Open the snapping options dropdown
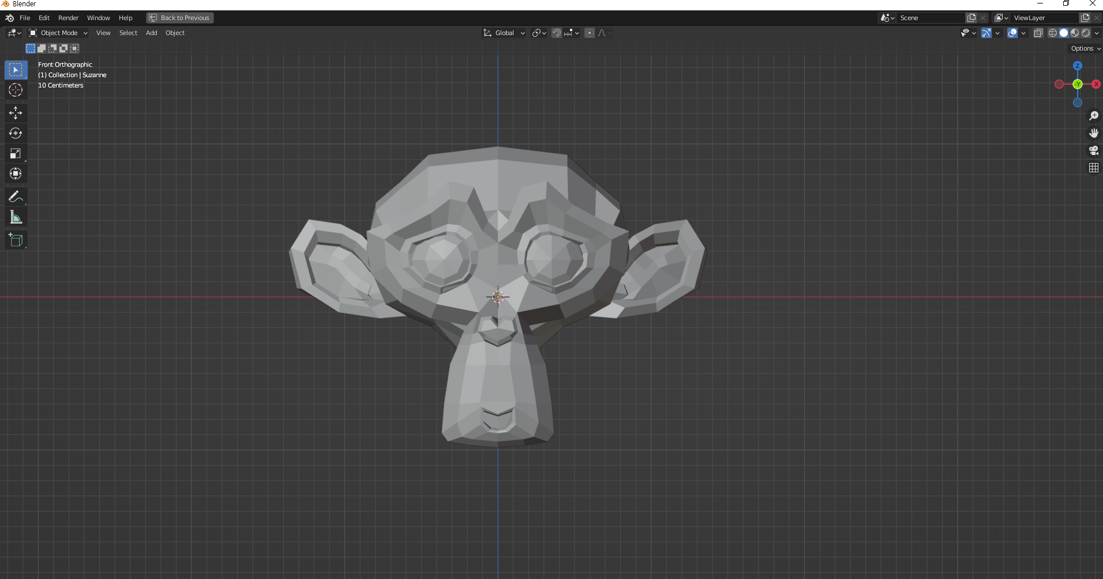The width and height of the screenshot is (1103, 579). point(572,33)
